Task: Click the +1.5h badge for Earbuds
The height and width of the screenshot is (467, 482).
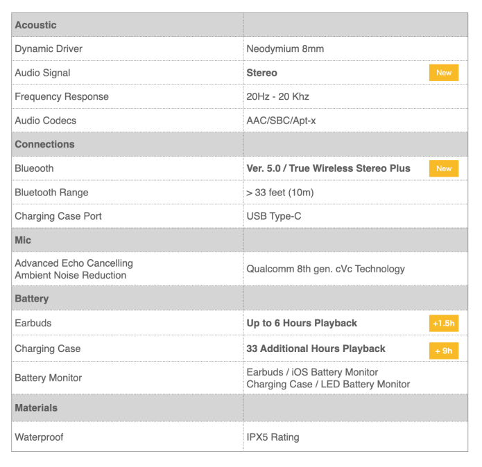Action: click(443, 324)
